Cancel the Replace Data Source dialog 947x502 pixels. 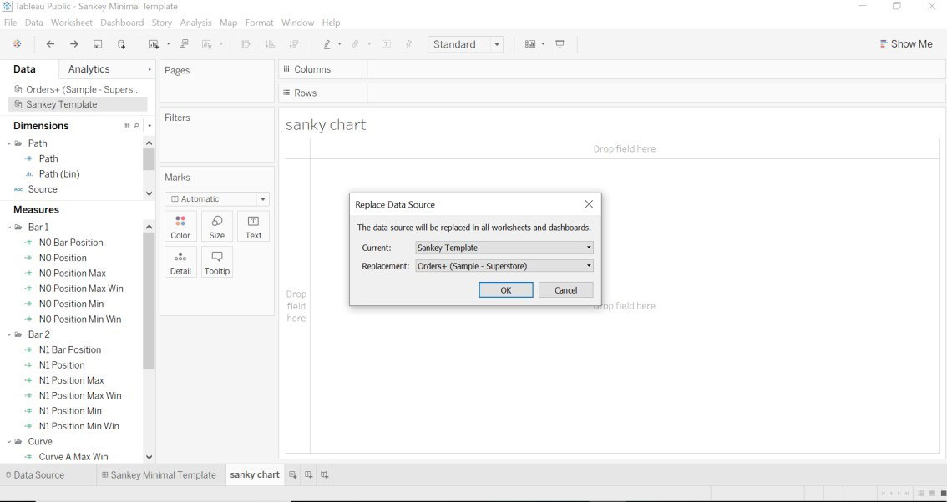(x=565, y=289)
